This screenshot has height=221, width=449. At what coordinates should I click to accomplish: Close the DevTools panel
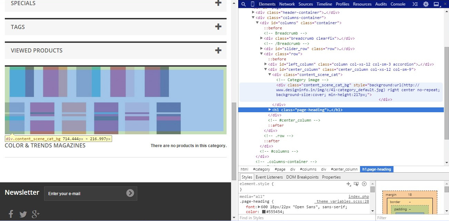click(445, 4)
